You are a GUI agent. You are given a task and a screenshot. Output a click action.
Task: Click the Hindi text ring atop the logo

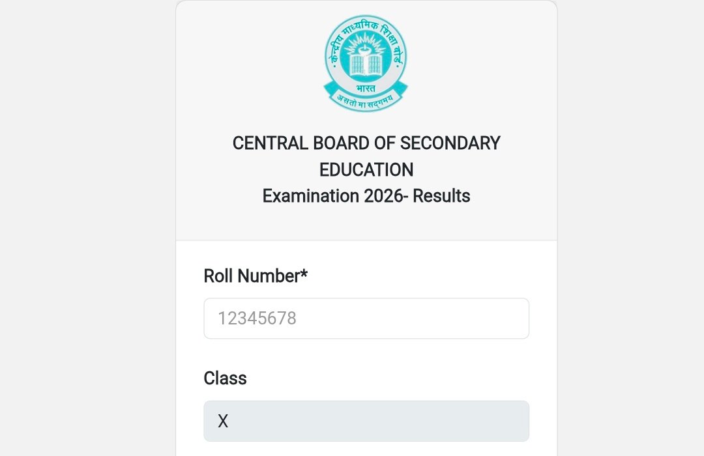point(366,26)
